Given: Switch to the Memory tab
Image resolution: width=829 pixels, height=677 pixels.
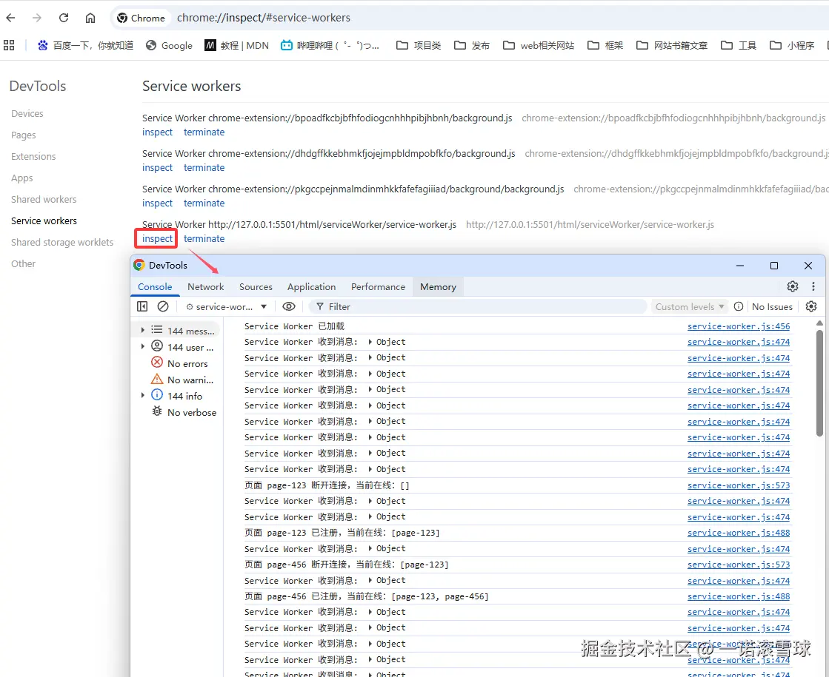Looking at the screenshot, I should coord(438,287).
